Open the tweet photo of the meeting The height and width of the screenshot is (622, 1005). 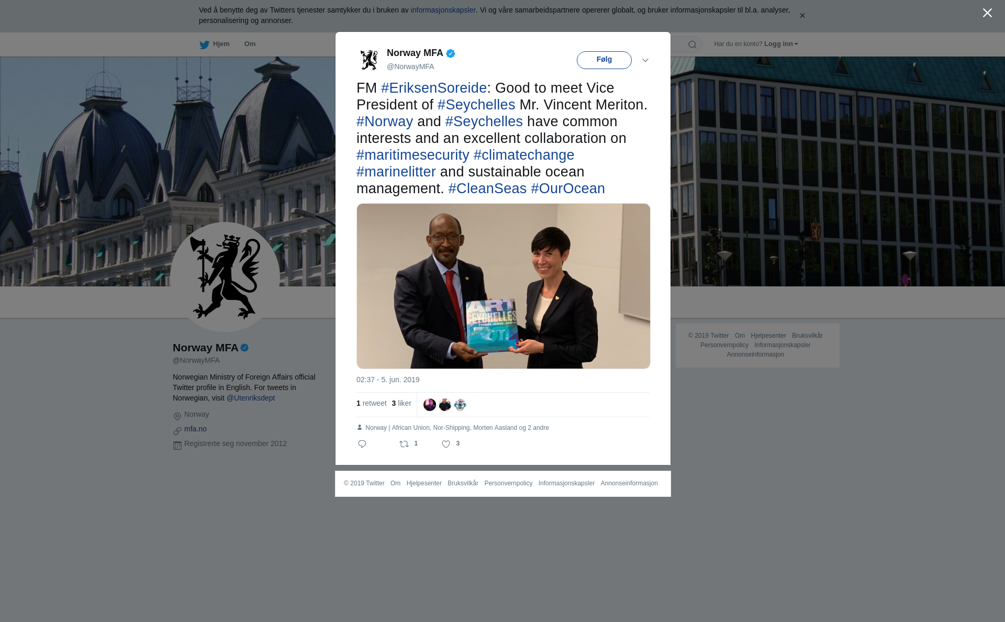(504, 286)
